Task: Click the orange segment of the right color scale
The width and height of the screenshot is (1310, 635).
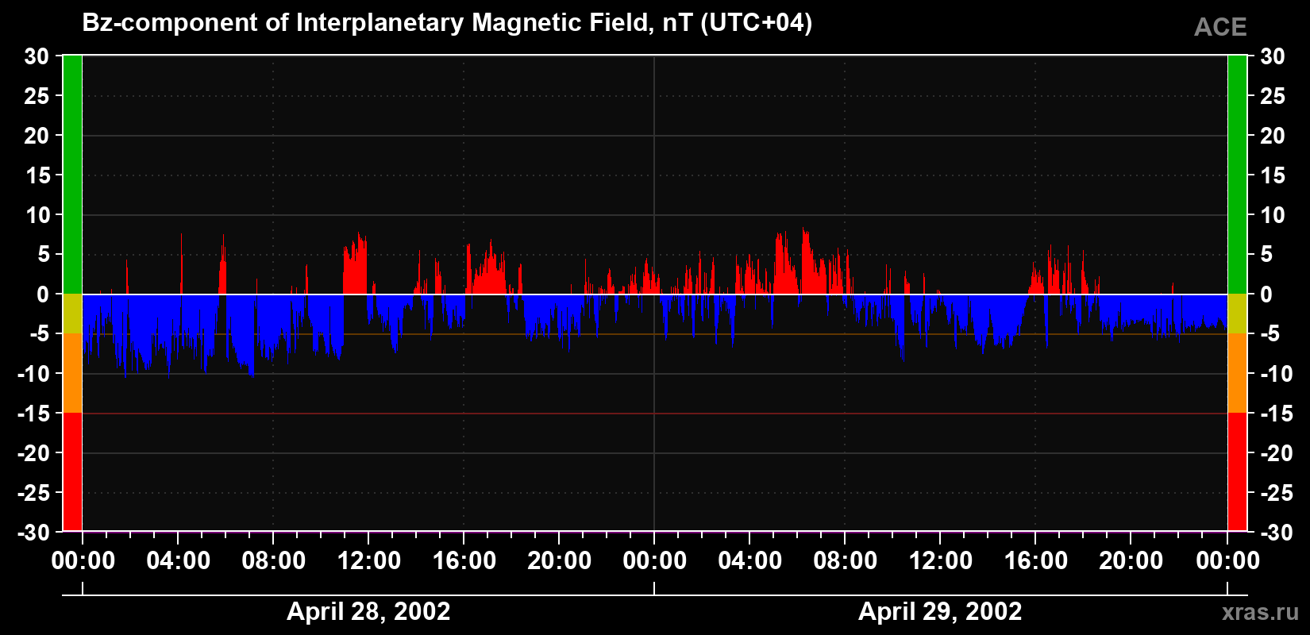Action: pos(1237,373)
